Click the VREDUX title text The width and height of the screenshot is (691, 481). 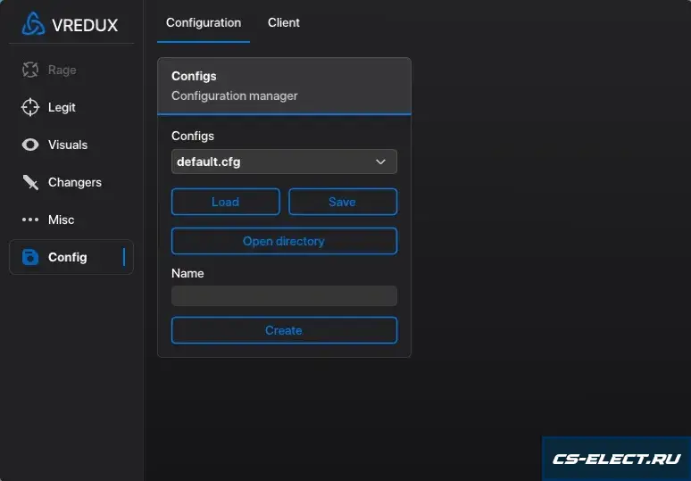[x=85, y=25]
